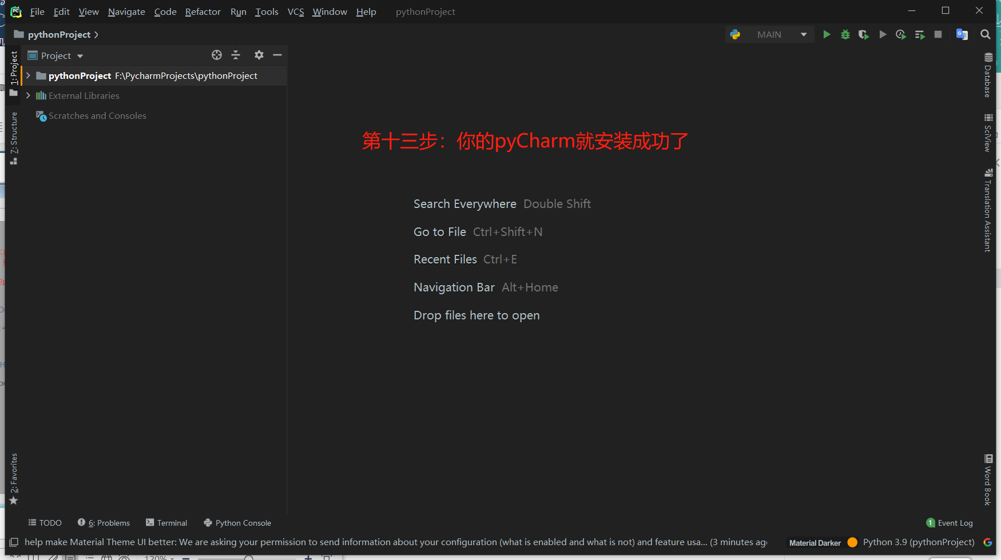The image size is (1001, 560).
Task: Open the MAIN run configuration dropdown arrow
Action: click(x=804, y=35)
